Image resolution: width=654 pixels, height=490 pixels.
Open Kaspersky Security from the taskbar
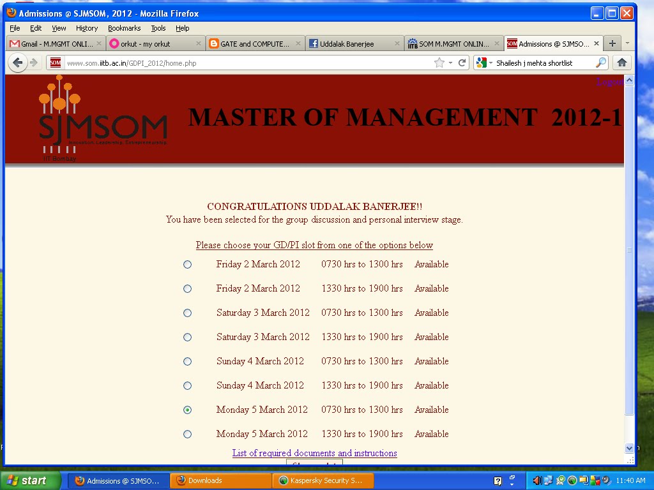323,480
